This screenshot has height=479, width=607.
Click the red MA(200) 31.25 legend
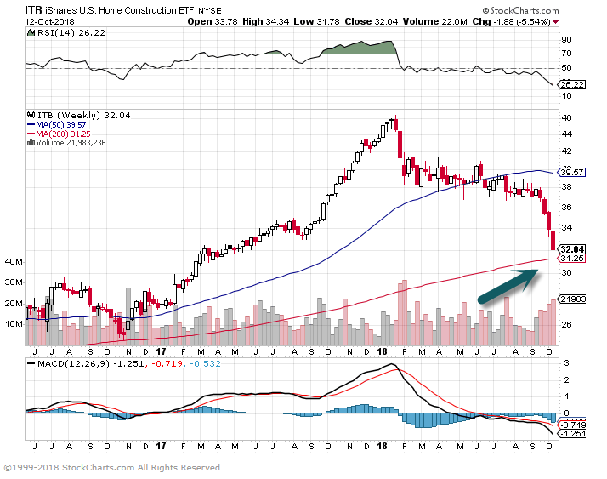(59, 134)
